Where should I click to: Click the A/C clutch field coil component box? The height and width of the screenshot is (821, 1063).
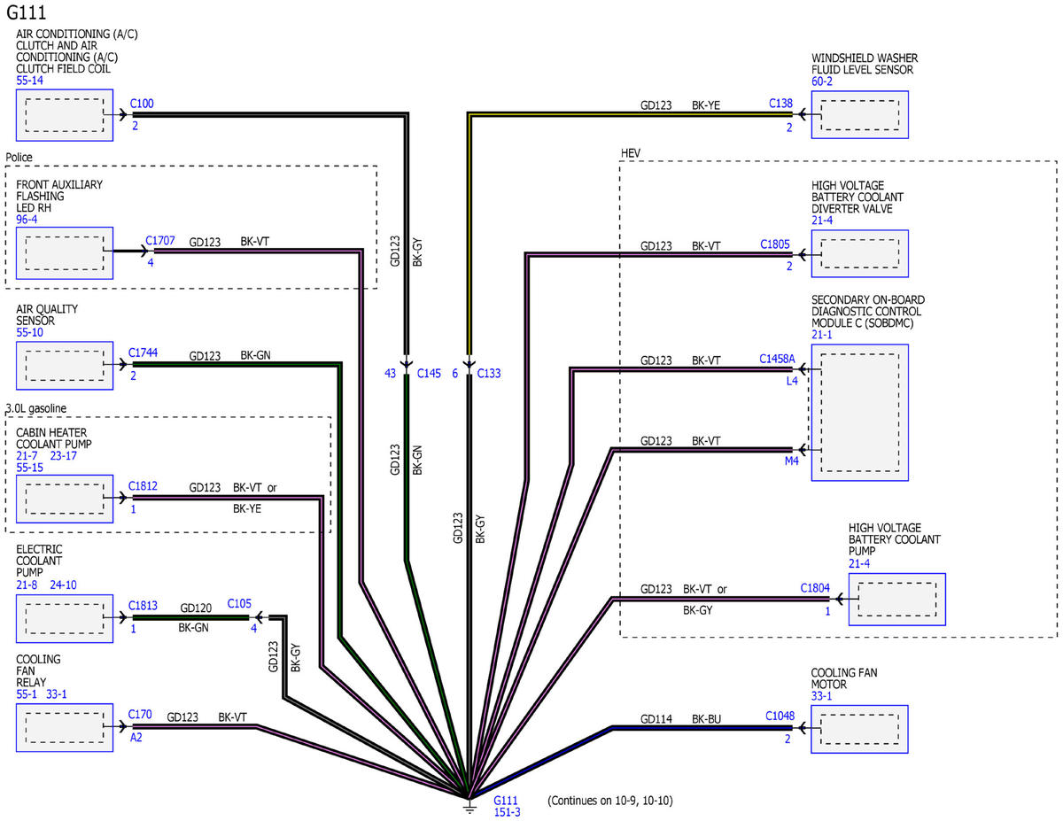[x=64, y=114]
